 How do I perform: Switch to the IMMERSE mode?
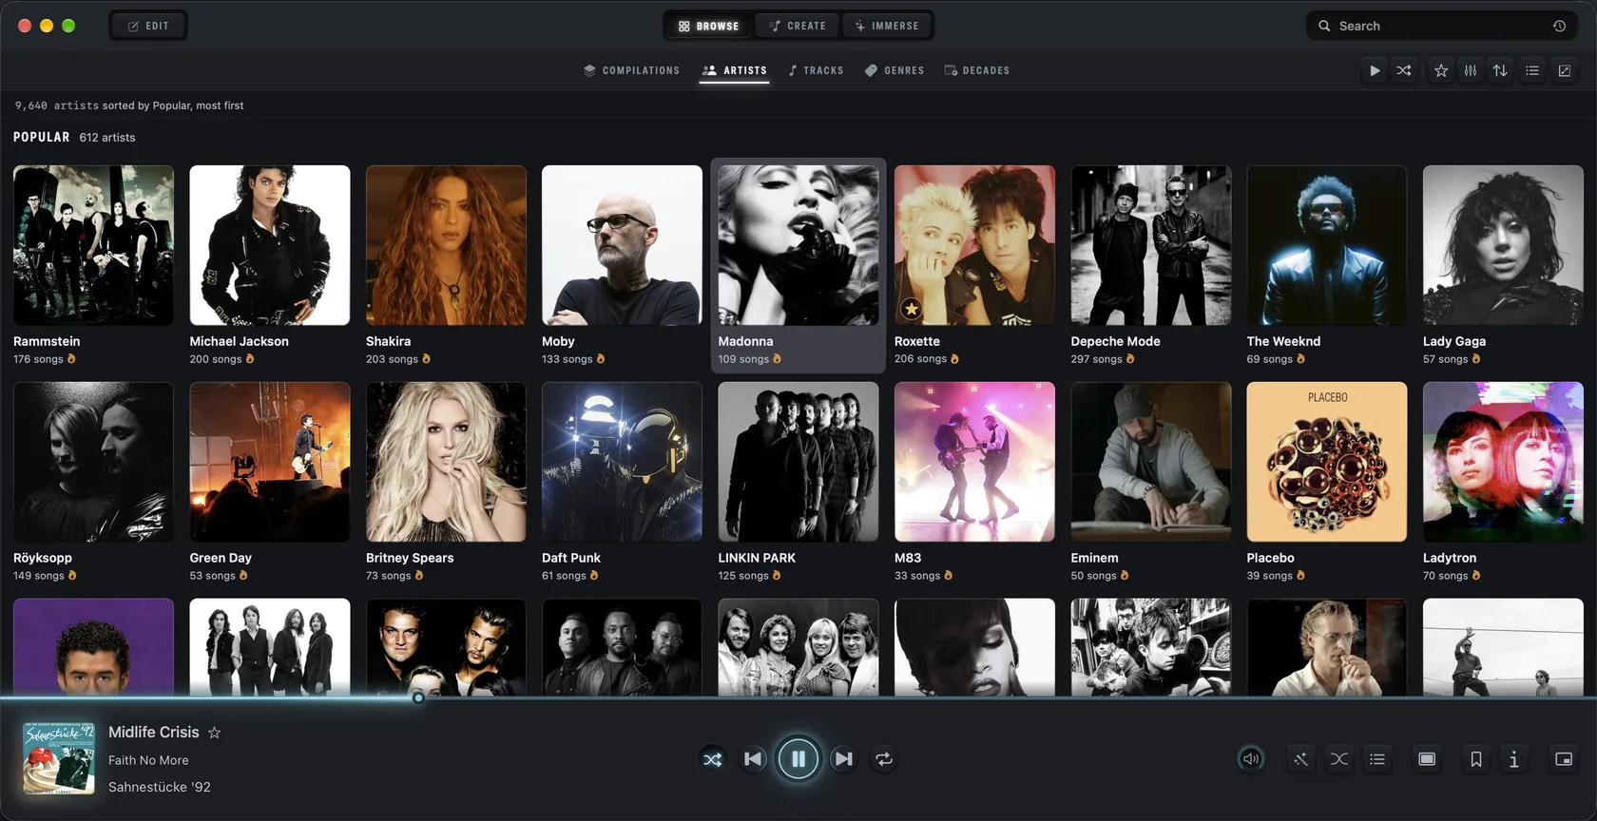tap(887, 26)
